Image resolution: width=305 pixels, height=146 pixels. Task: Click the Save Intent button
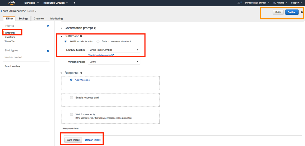(x=73, y=140)
